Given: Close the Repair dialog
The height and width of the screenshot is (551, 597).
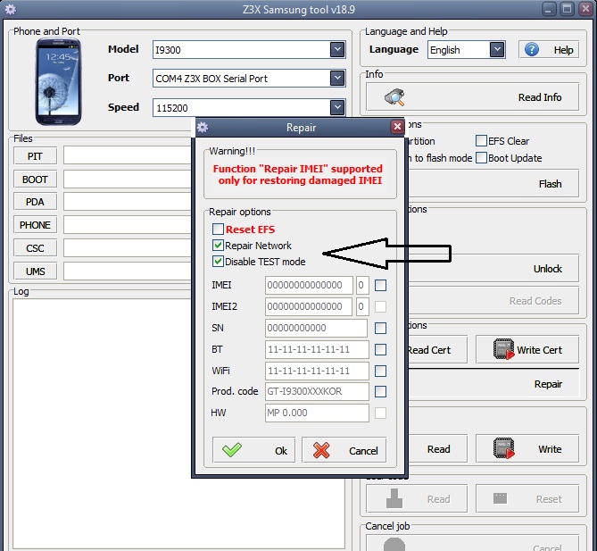Looking at the screenshot, I should point(397,127).
